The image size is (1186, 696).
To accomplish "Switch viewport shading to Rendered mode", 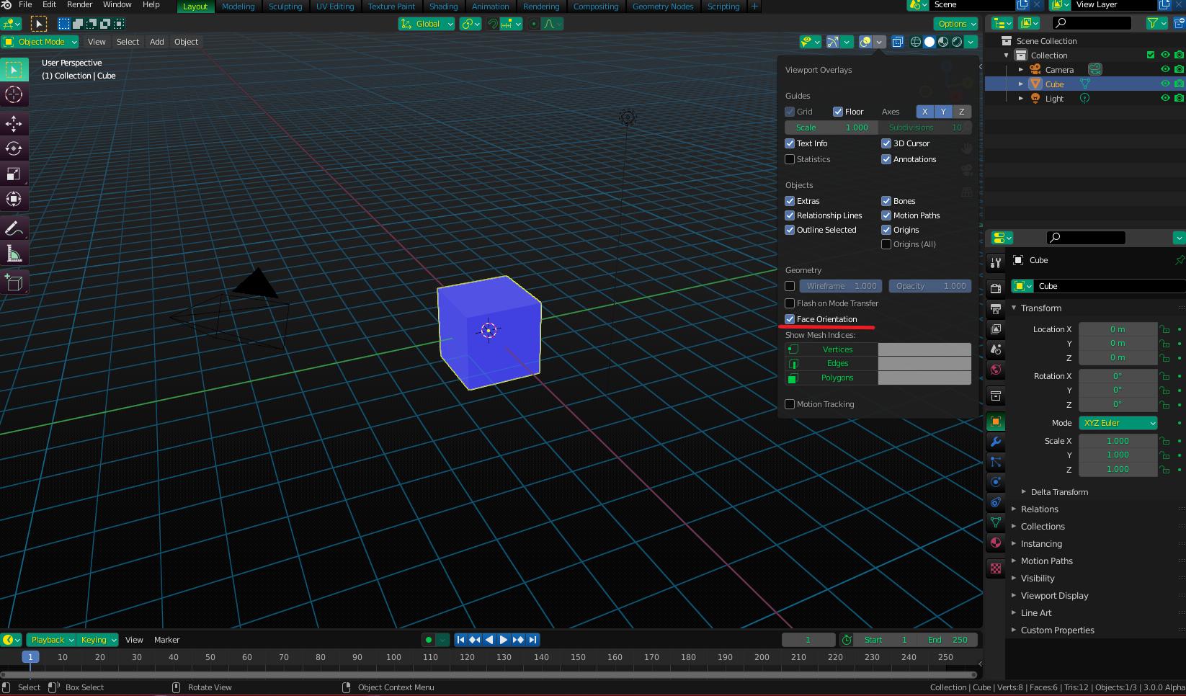I will (x=956, y=42).
